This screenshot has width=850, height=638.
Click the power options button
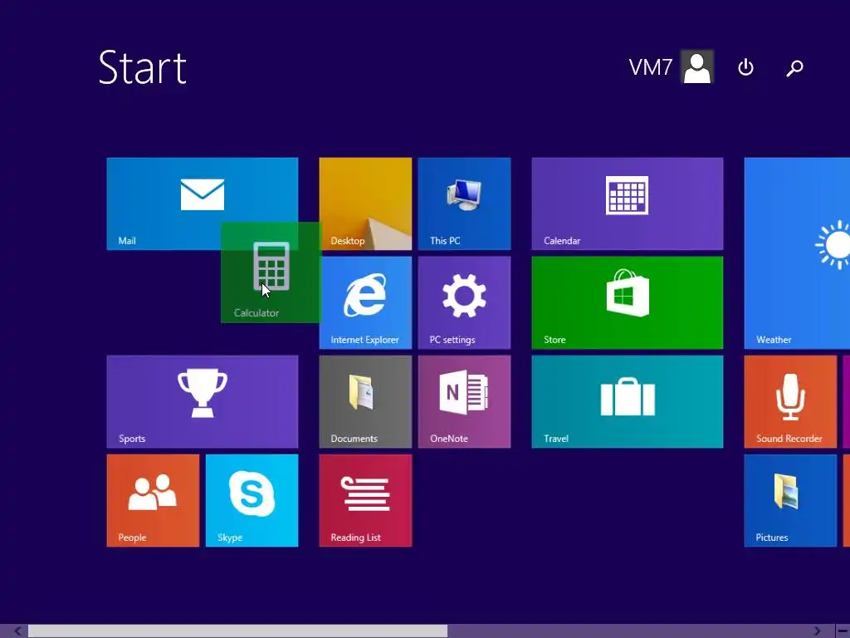click(x=746, y=67)
